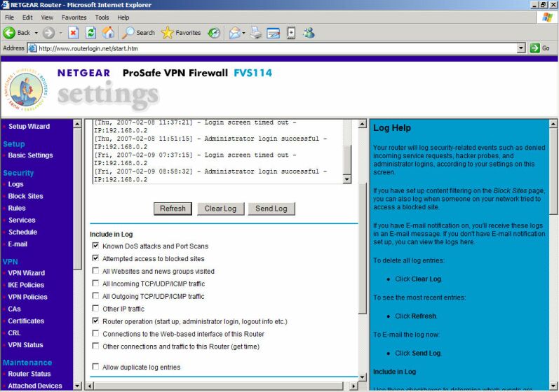
Task: Open the Messenger people icon
Action: pos(309,33)
